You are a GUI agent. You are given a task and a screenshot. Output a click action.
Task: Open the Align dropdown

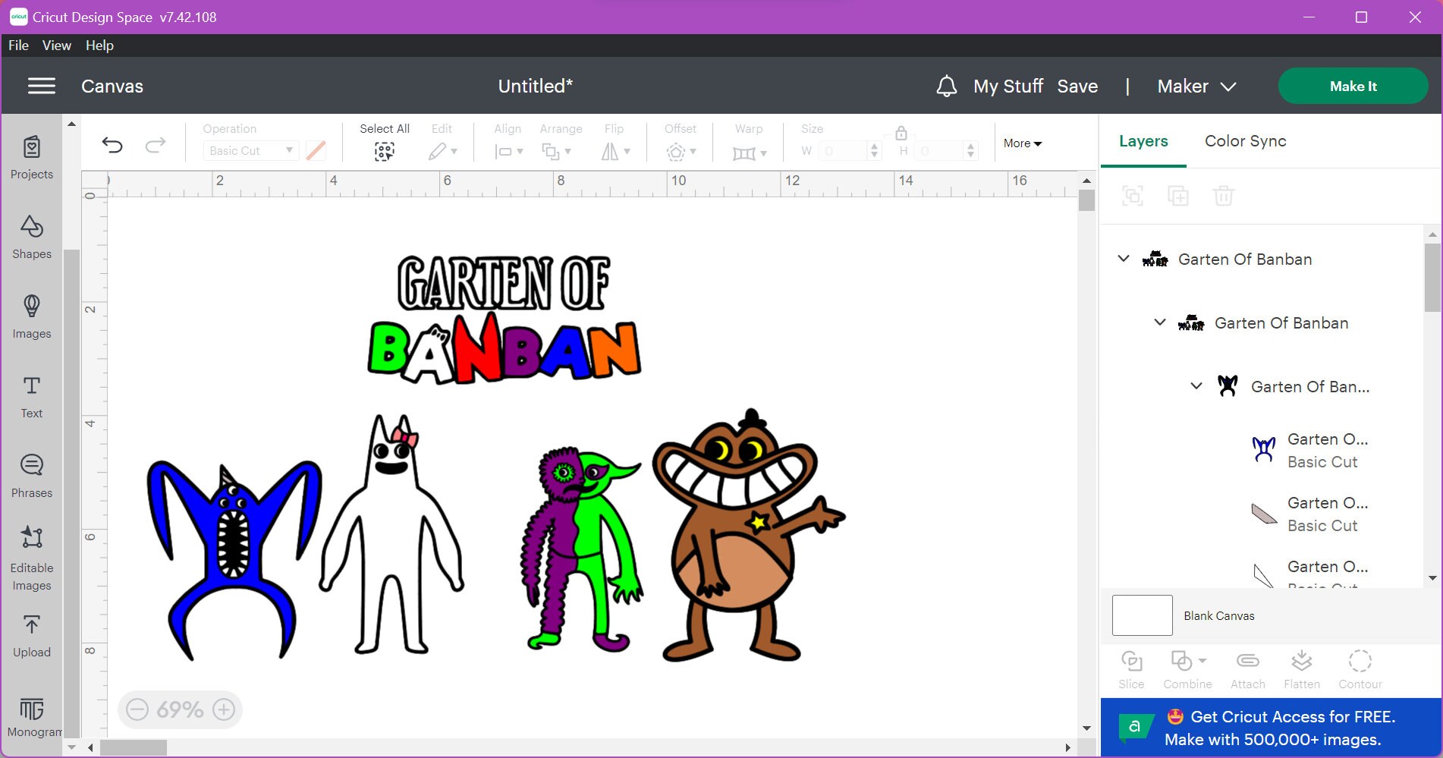coord(508,152)
